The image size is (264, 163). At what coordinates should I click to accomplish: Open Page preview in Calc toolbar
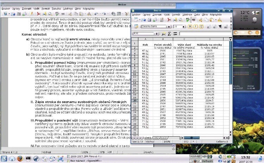click(x=181, y=20)
